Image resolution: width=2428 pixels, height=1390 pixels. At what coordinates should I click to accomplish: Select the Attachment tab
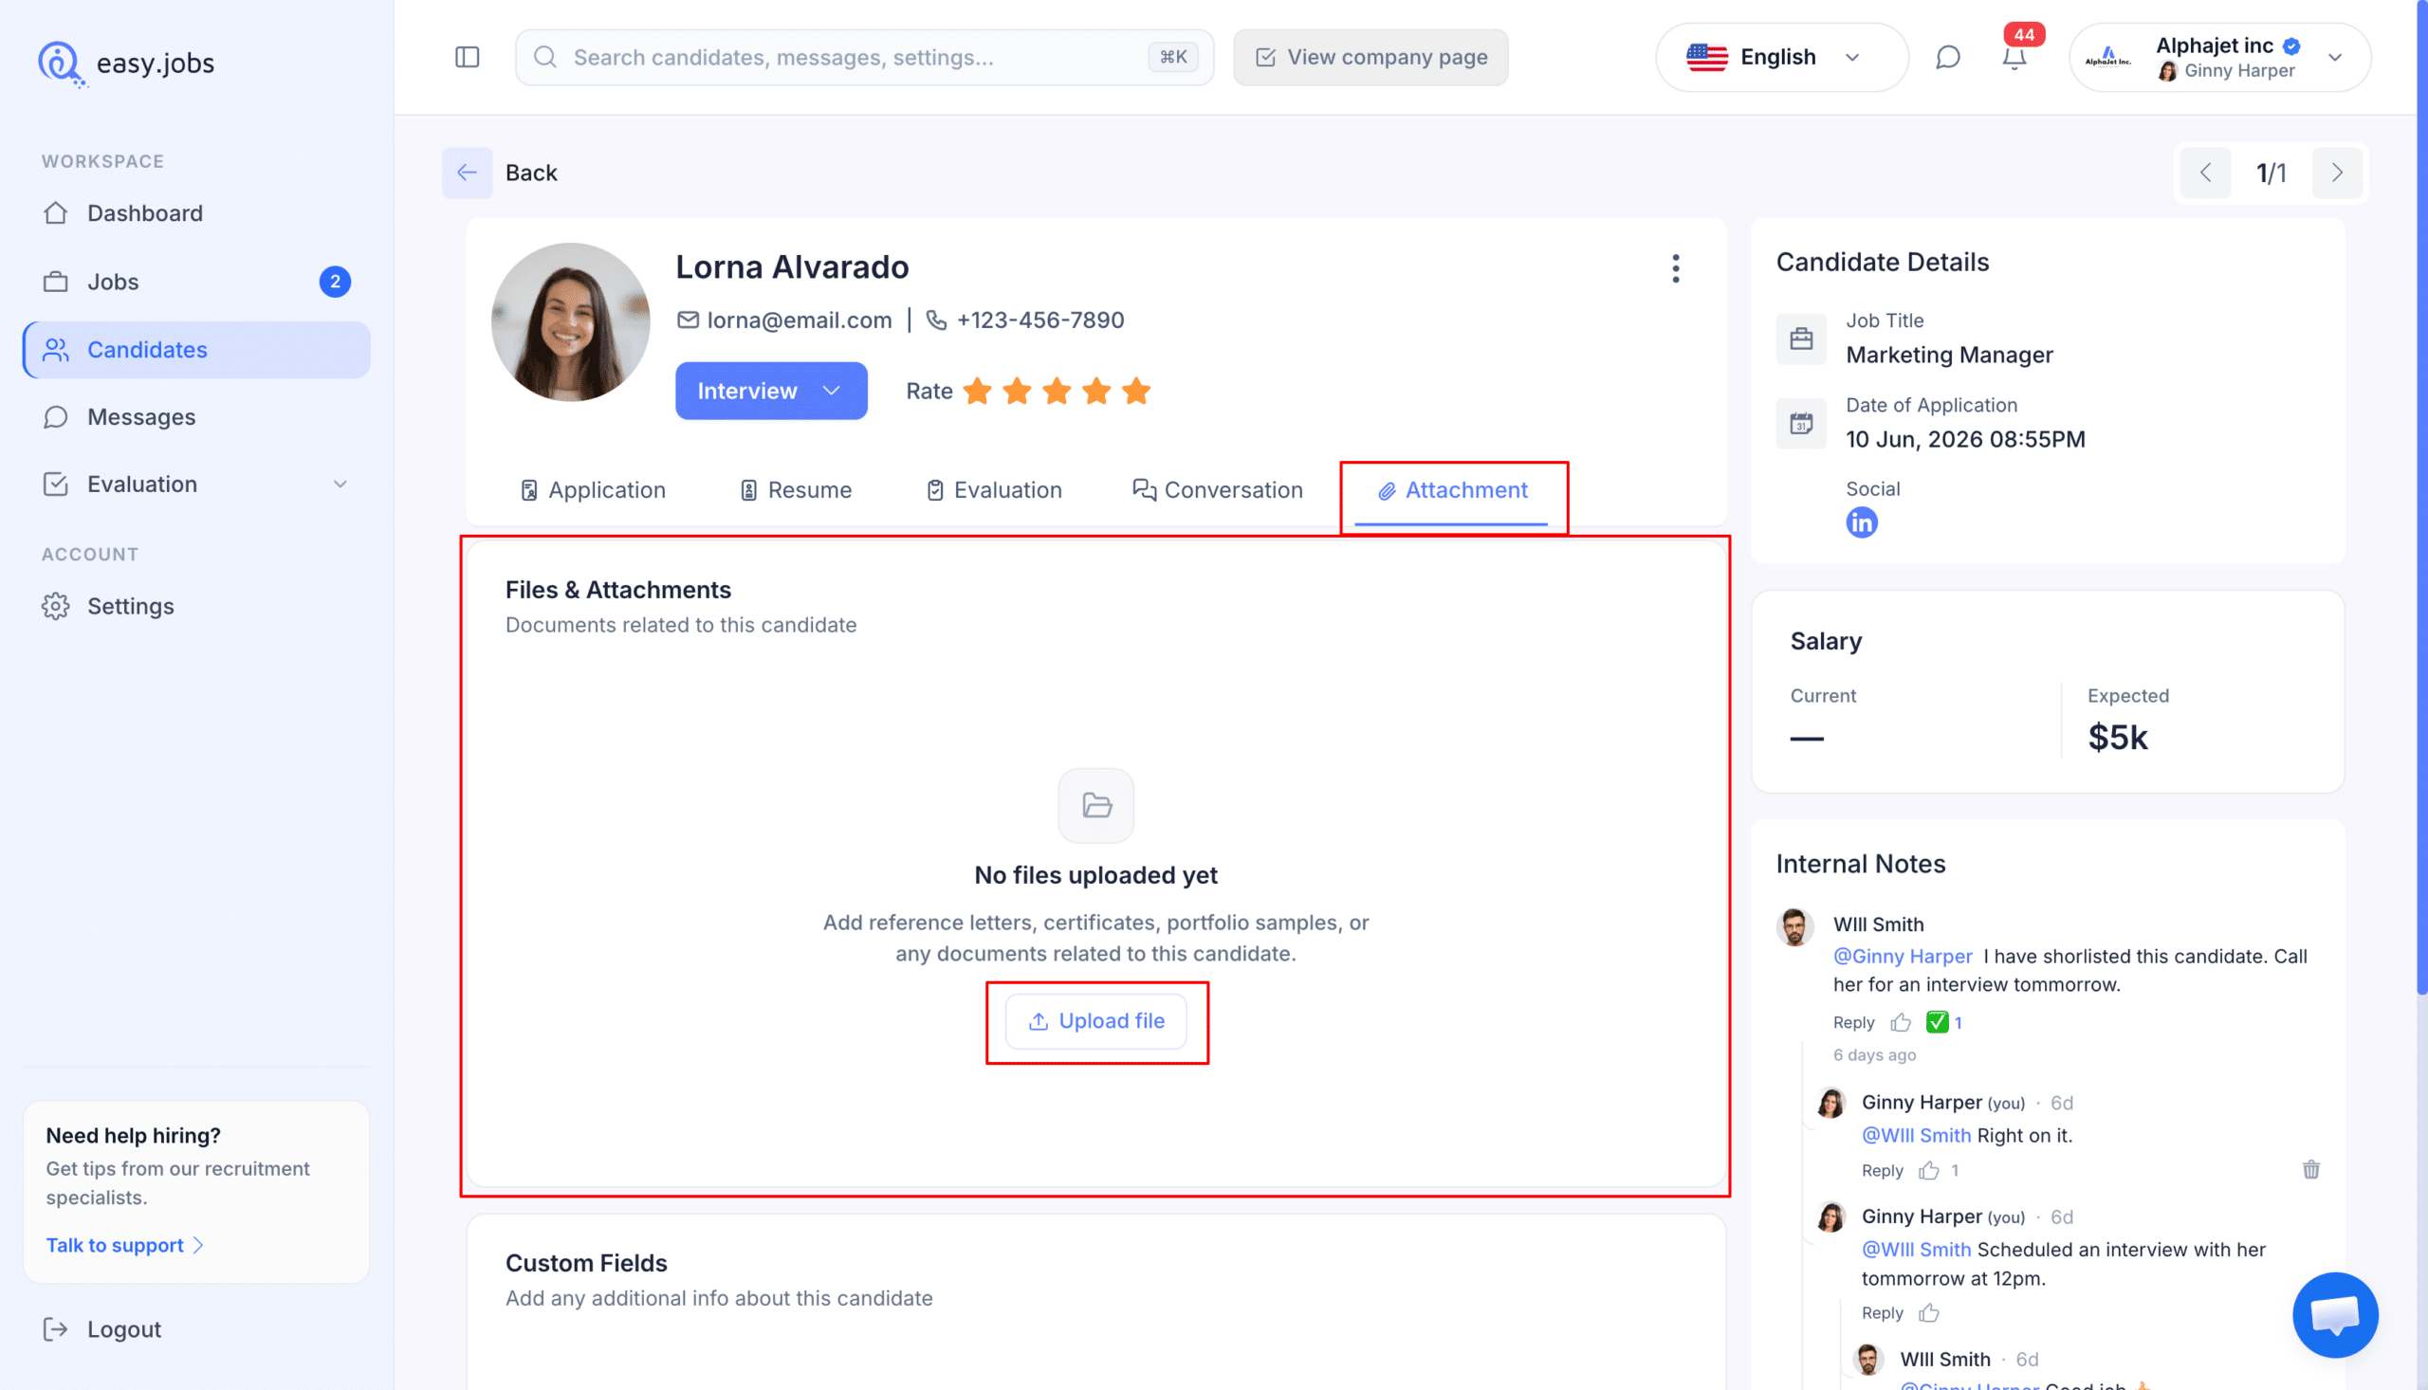[x=1452, y=490]
